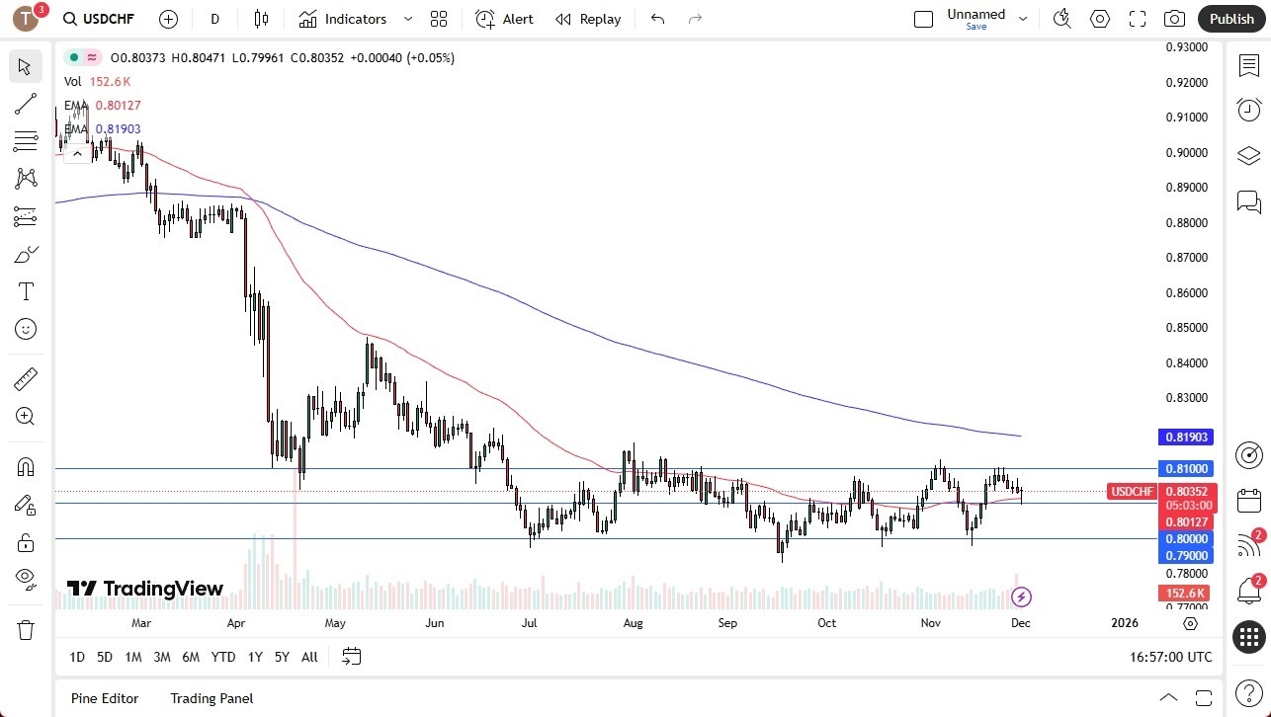1271x717 pixels.
Task: Select the ruler measurement tool
Action: 26,378
